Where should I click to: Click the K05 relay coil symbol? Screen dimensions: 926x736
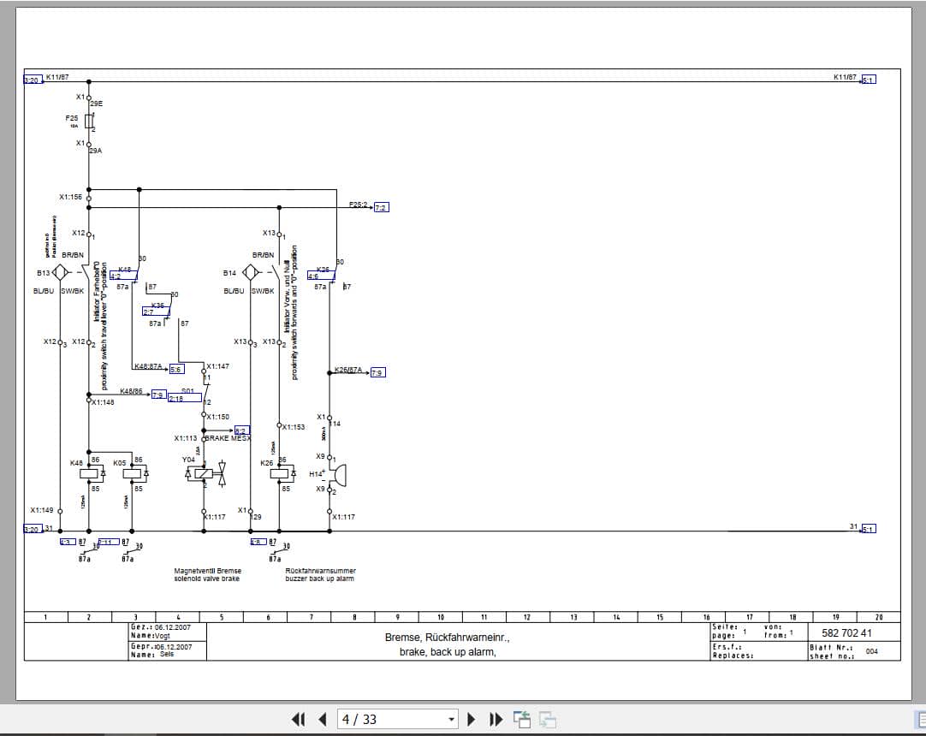[x=132, y=473]
